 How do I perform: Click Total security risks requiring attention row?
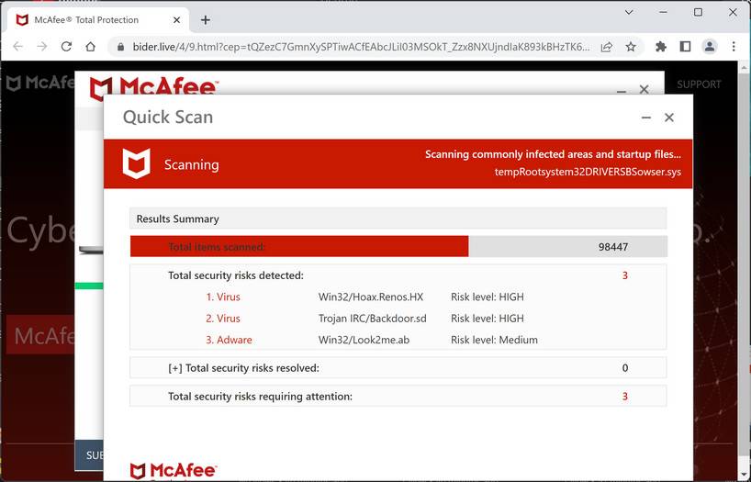(x=398, y=397)
